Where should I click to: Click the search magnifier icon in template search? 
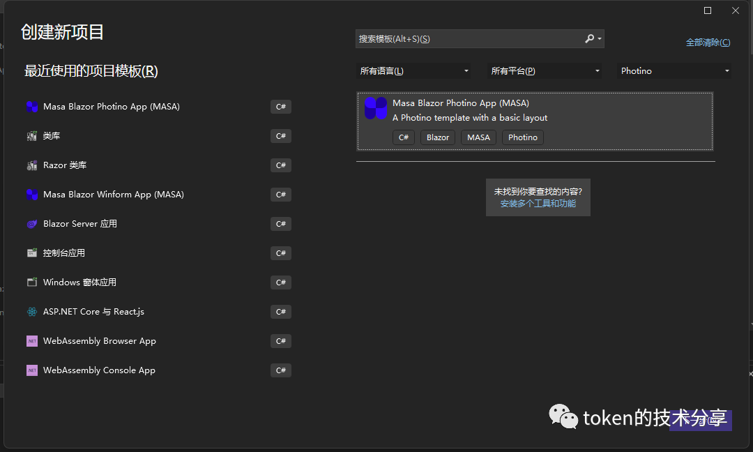(589, 38)
